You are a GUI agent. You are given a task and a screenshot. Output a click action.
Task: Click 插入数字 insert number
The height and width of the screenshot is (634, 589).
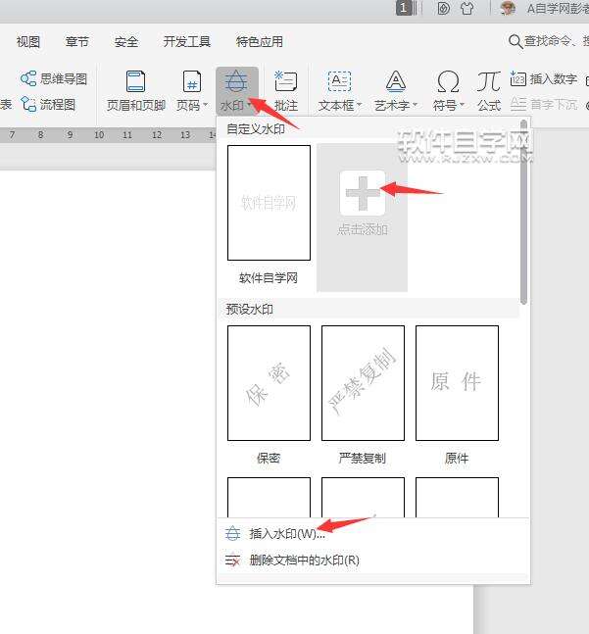coord(543,78)
